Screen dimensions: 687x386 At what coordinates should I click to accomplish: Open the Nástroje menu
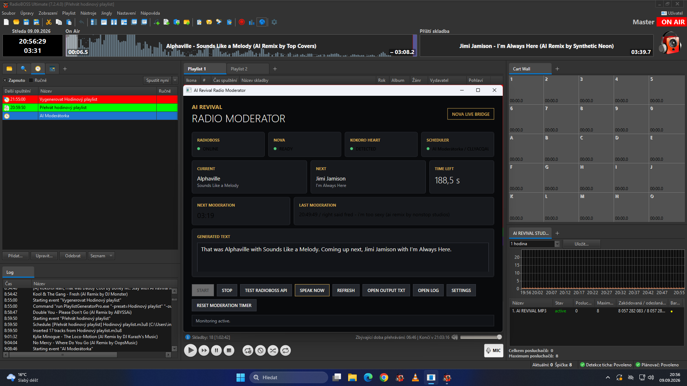coord(88,13)
